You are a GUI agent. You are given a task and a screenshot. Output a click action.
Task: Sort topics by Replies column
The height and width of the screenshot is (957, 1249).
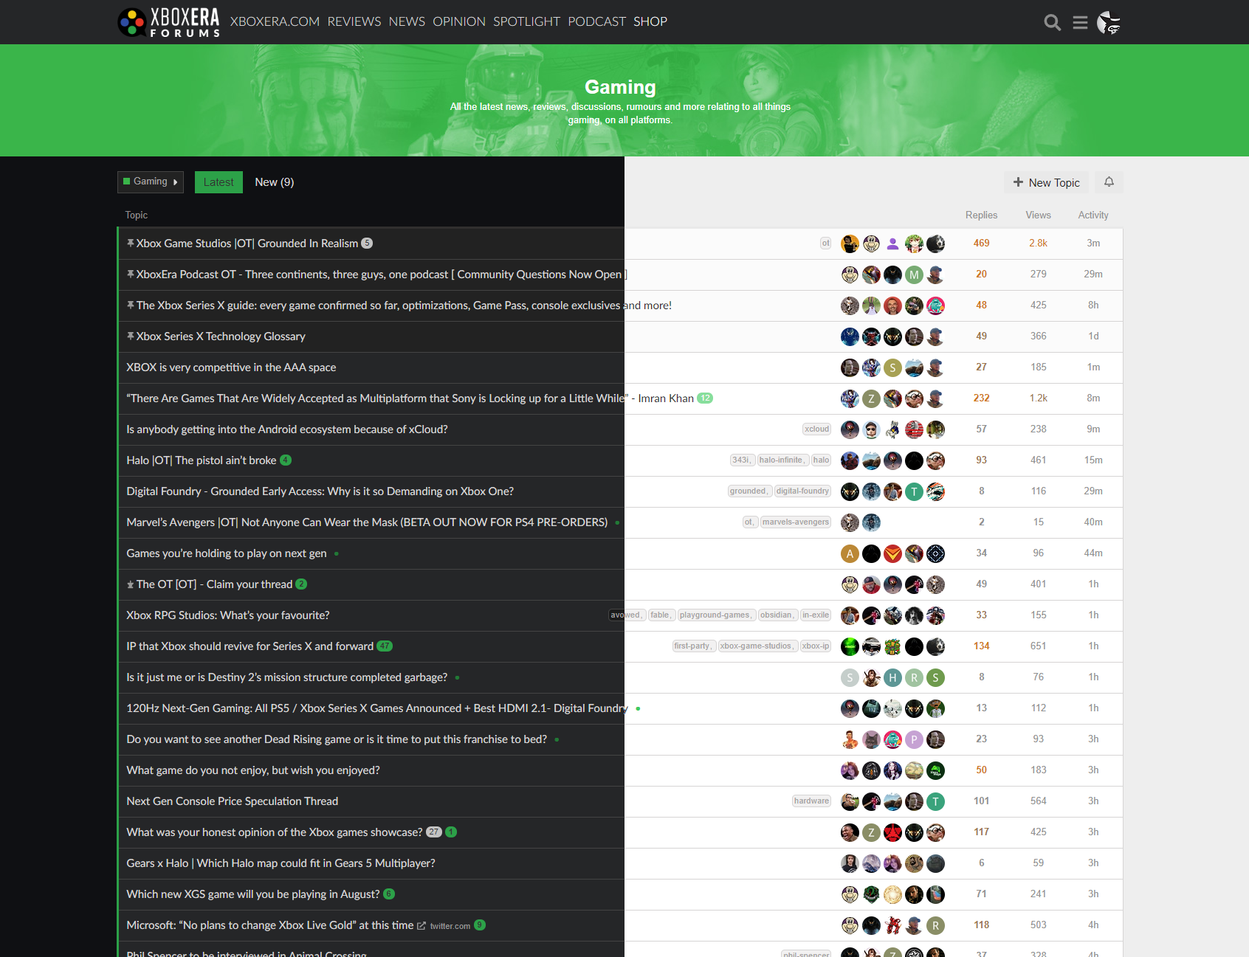[x=981, y=215]
